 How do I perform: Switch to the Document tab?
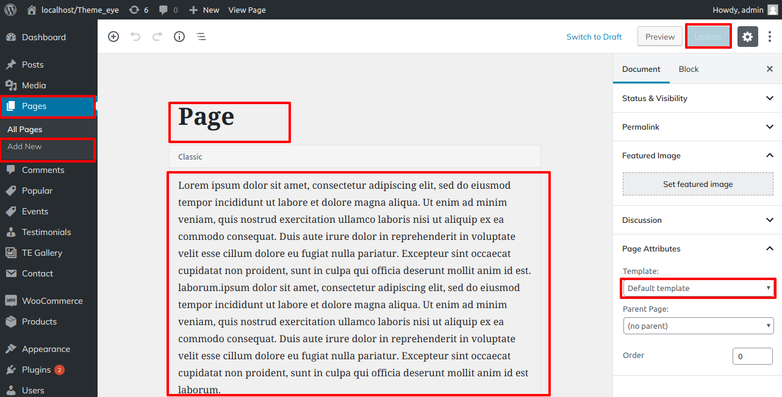click(x=641, y=69)
